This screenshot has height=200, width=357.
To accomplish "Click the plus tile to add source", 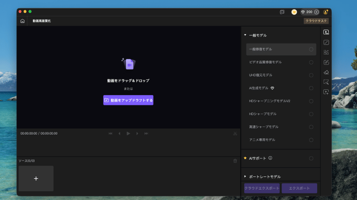I will 36,179.
